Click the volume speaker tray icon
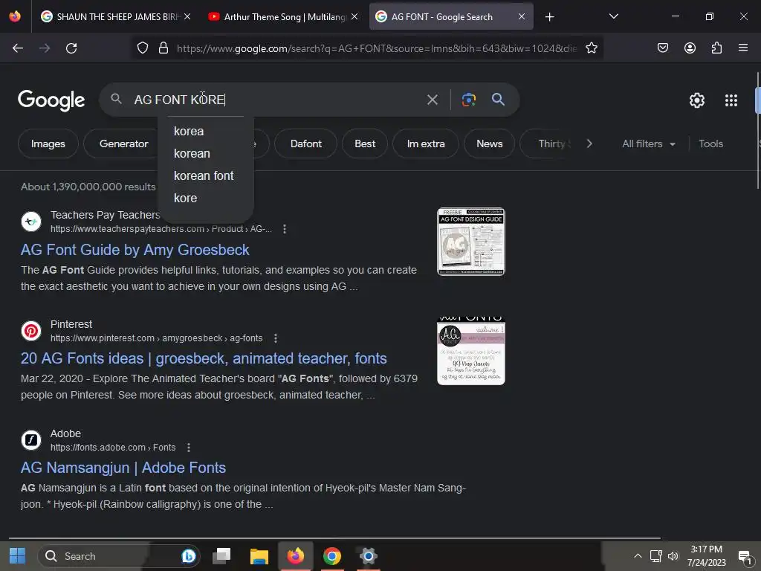This screenshot has height=571, width=761. point(673,556)
